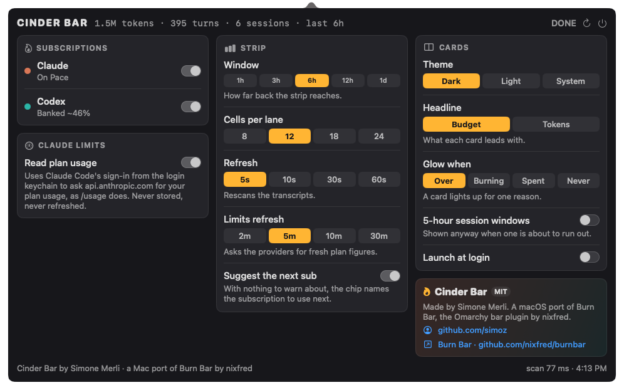Set Headline to Tokens
This screenshot has width=624, height=390.
556,124
